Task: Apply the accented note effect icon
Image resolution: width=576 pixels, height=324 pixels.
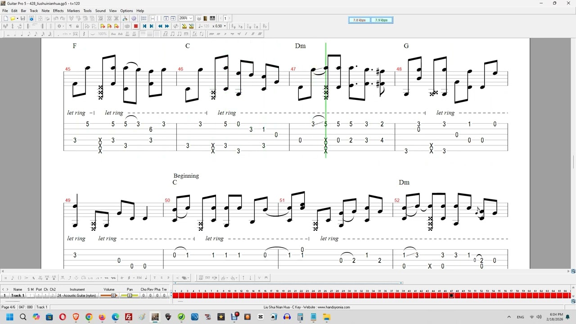Action: pyautogui.click(x=26, y=278)
